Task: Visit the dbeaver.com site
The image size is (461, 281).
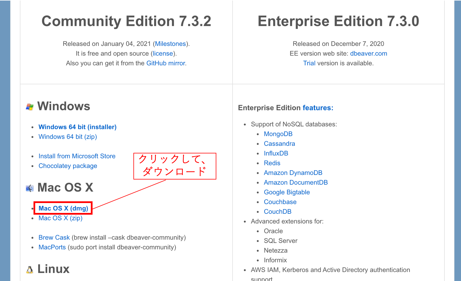Action: coord(369,53)
